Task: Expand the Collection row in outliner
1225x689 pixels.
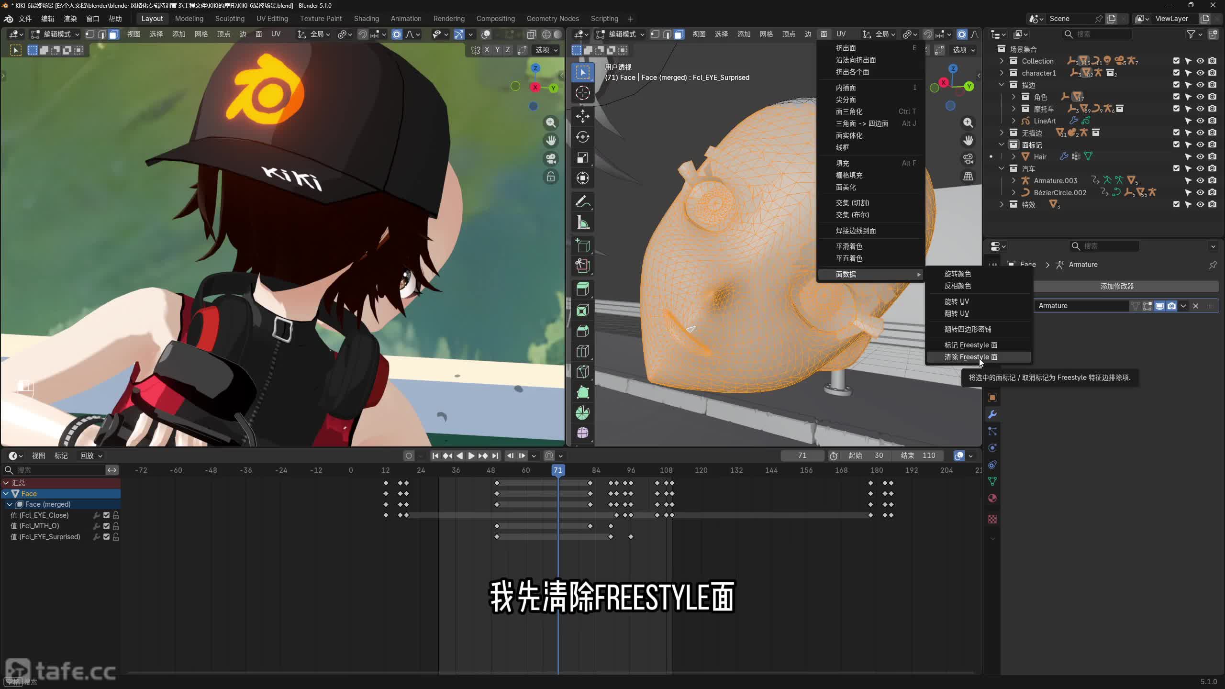Action: click(x=1002, y=61)
